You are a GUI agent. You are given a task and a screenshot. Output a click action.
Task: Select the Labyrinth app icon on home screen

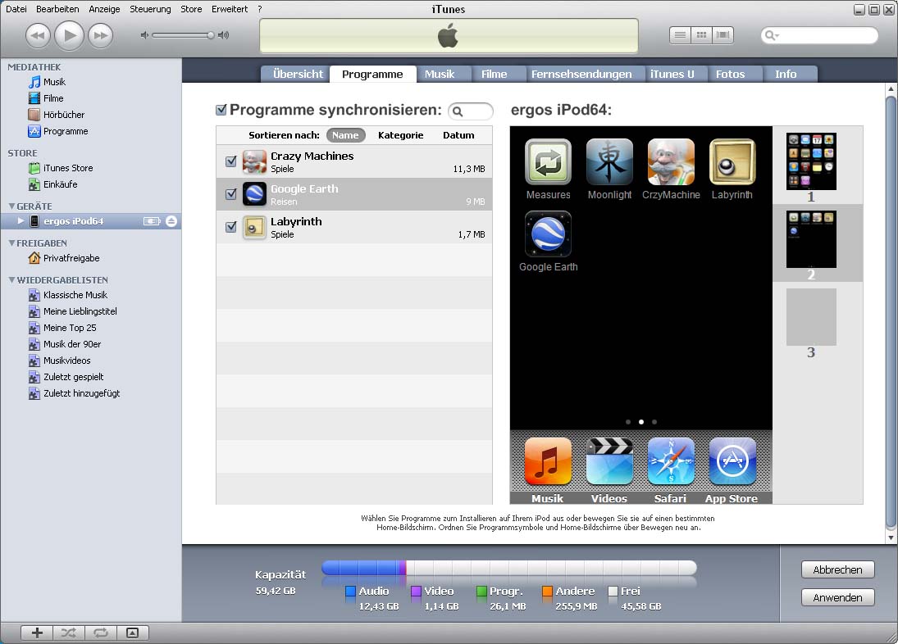click(732, 163)
